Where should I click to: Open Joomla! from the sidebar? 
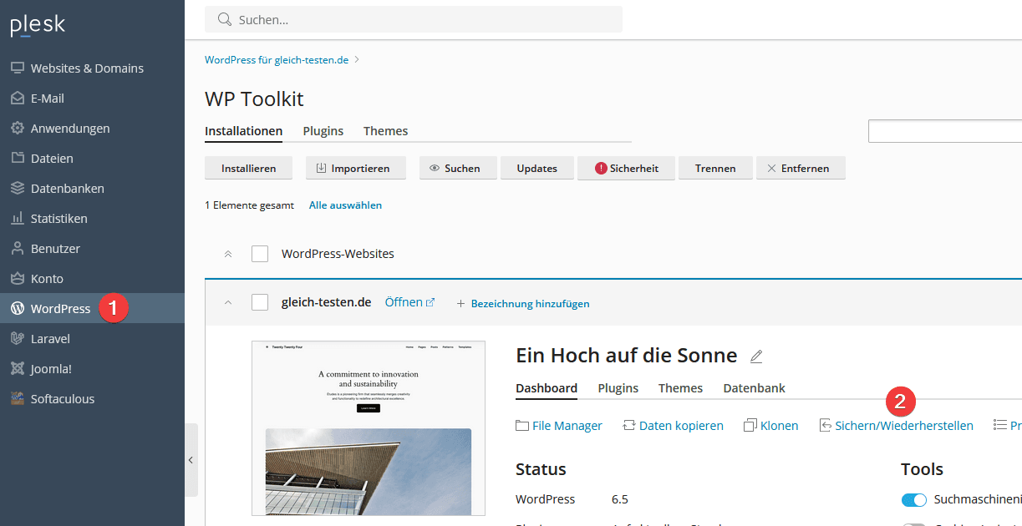pyautogui.click(x=51, y=369)
